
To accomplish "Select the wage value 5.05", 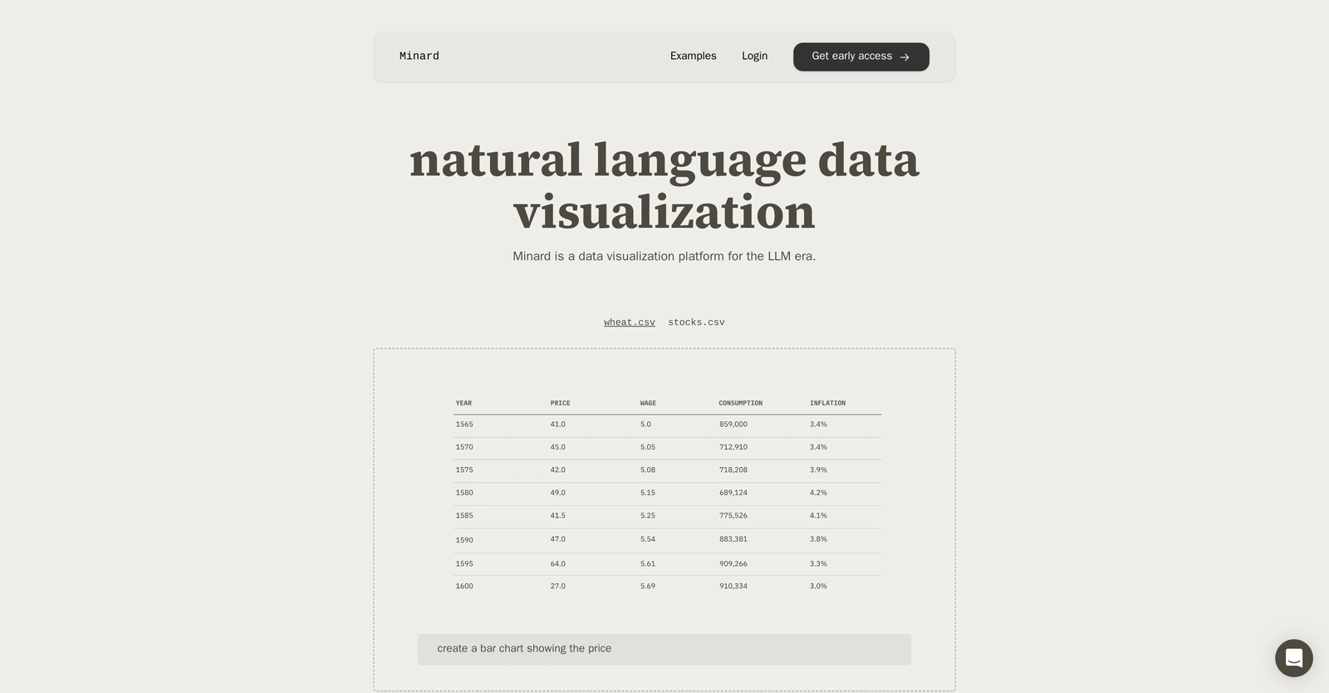I will (x=648, y=447).
